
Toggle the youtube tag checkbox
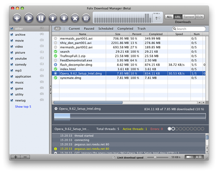tap(12, 59)
